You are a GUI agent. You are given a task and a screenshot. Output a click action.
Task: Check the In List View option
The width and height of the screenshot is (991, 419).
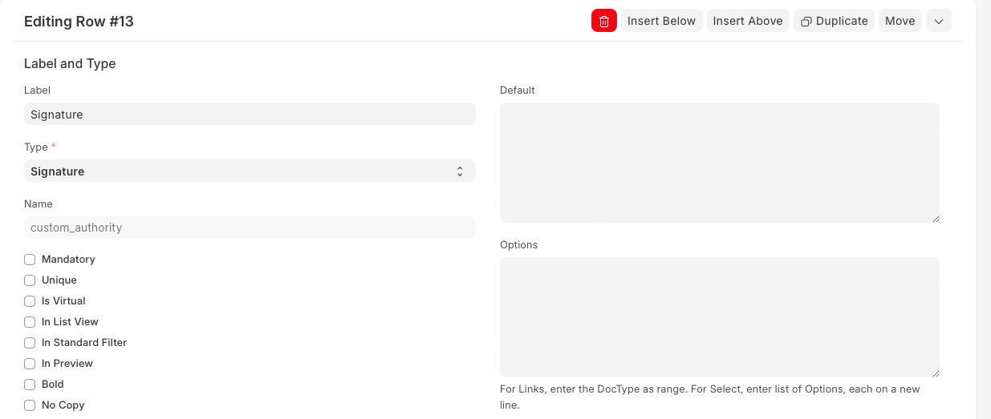30,322
